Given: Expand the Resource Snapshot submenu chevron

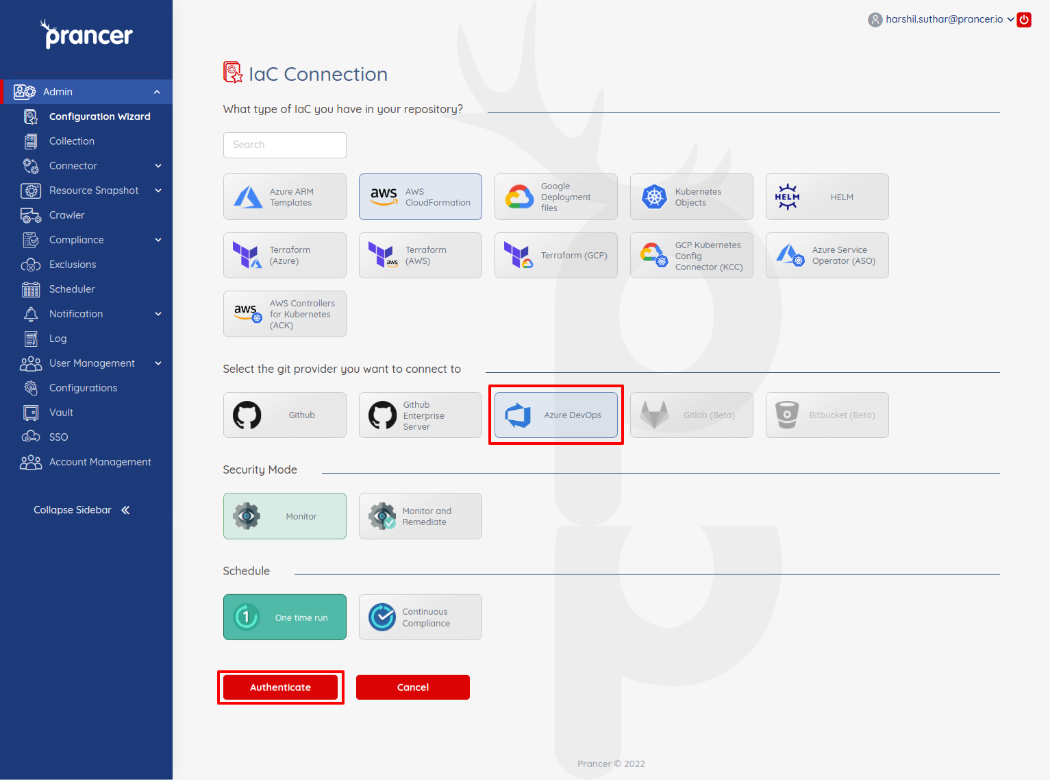Looking at the screenshot, I should tap(158, 191).
